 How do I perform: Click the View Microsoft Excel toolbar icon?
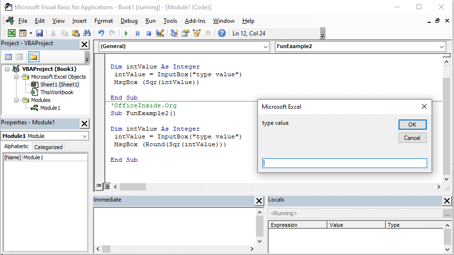pyautogui.click(x=12, y=33)
